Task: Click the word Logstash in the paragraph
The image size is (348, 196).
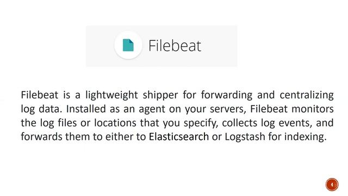Action: (x=245, y=137)
